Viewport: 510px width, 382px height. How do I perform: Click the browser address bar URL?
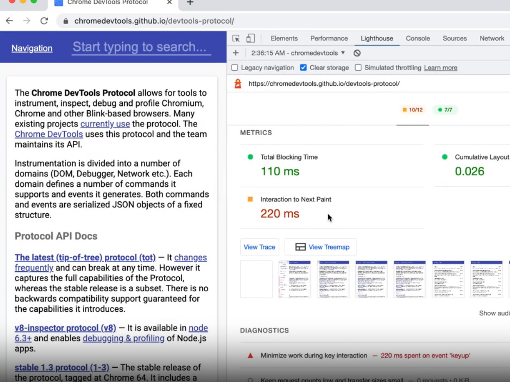[154, 21]
